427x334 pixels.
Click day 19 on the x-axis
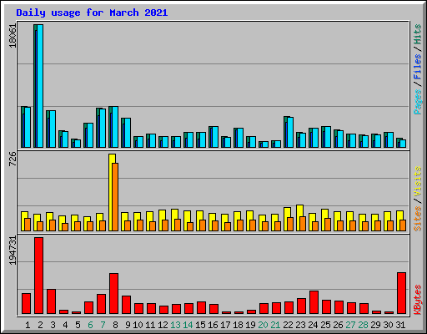click(x=250, y=325)
